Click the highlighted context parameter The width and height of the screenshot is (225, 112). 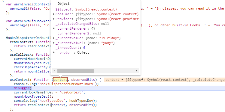(60, 80)
